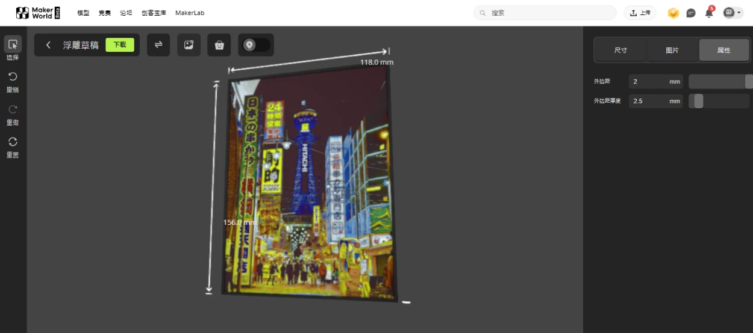Switch to the 属性 tab
Image resolution: width=753 pixels, height=333 pixels.
point(724,50)
